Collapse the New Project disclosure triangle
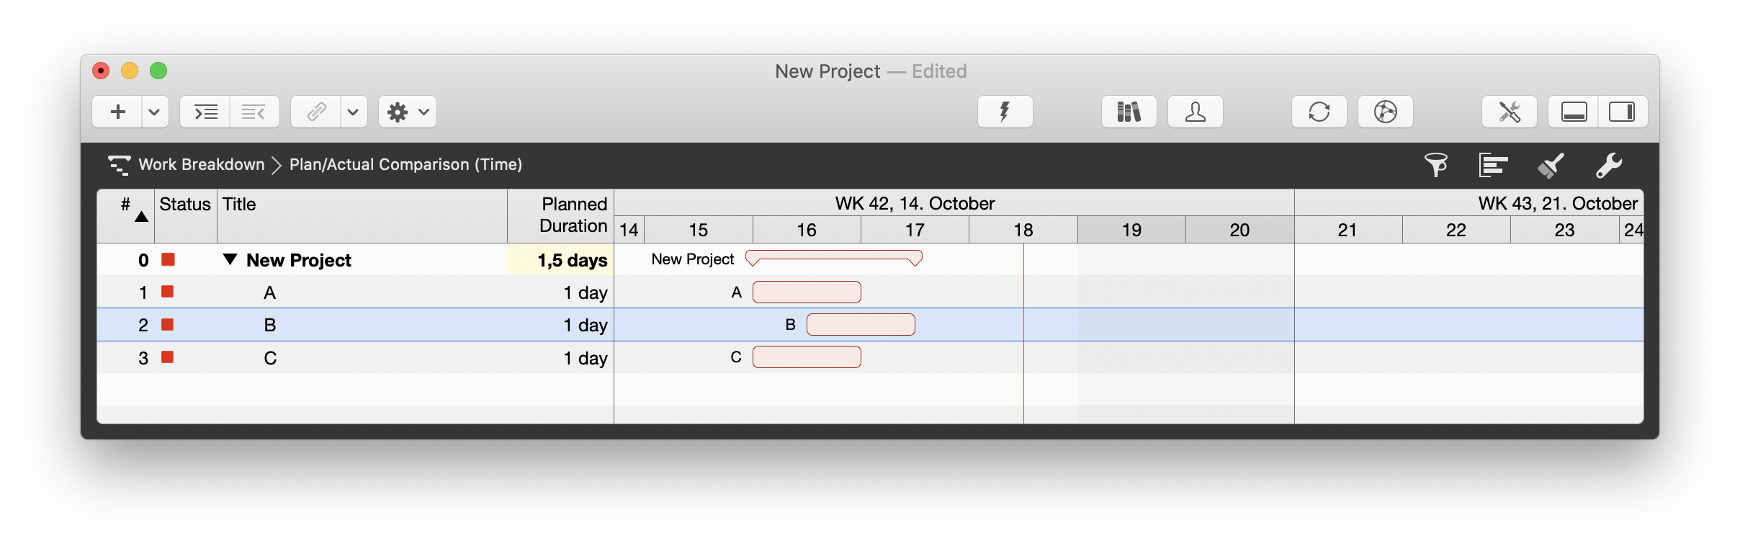1740x546 pixels. pos(228,260)
